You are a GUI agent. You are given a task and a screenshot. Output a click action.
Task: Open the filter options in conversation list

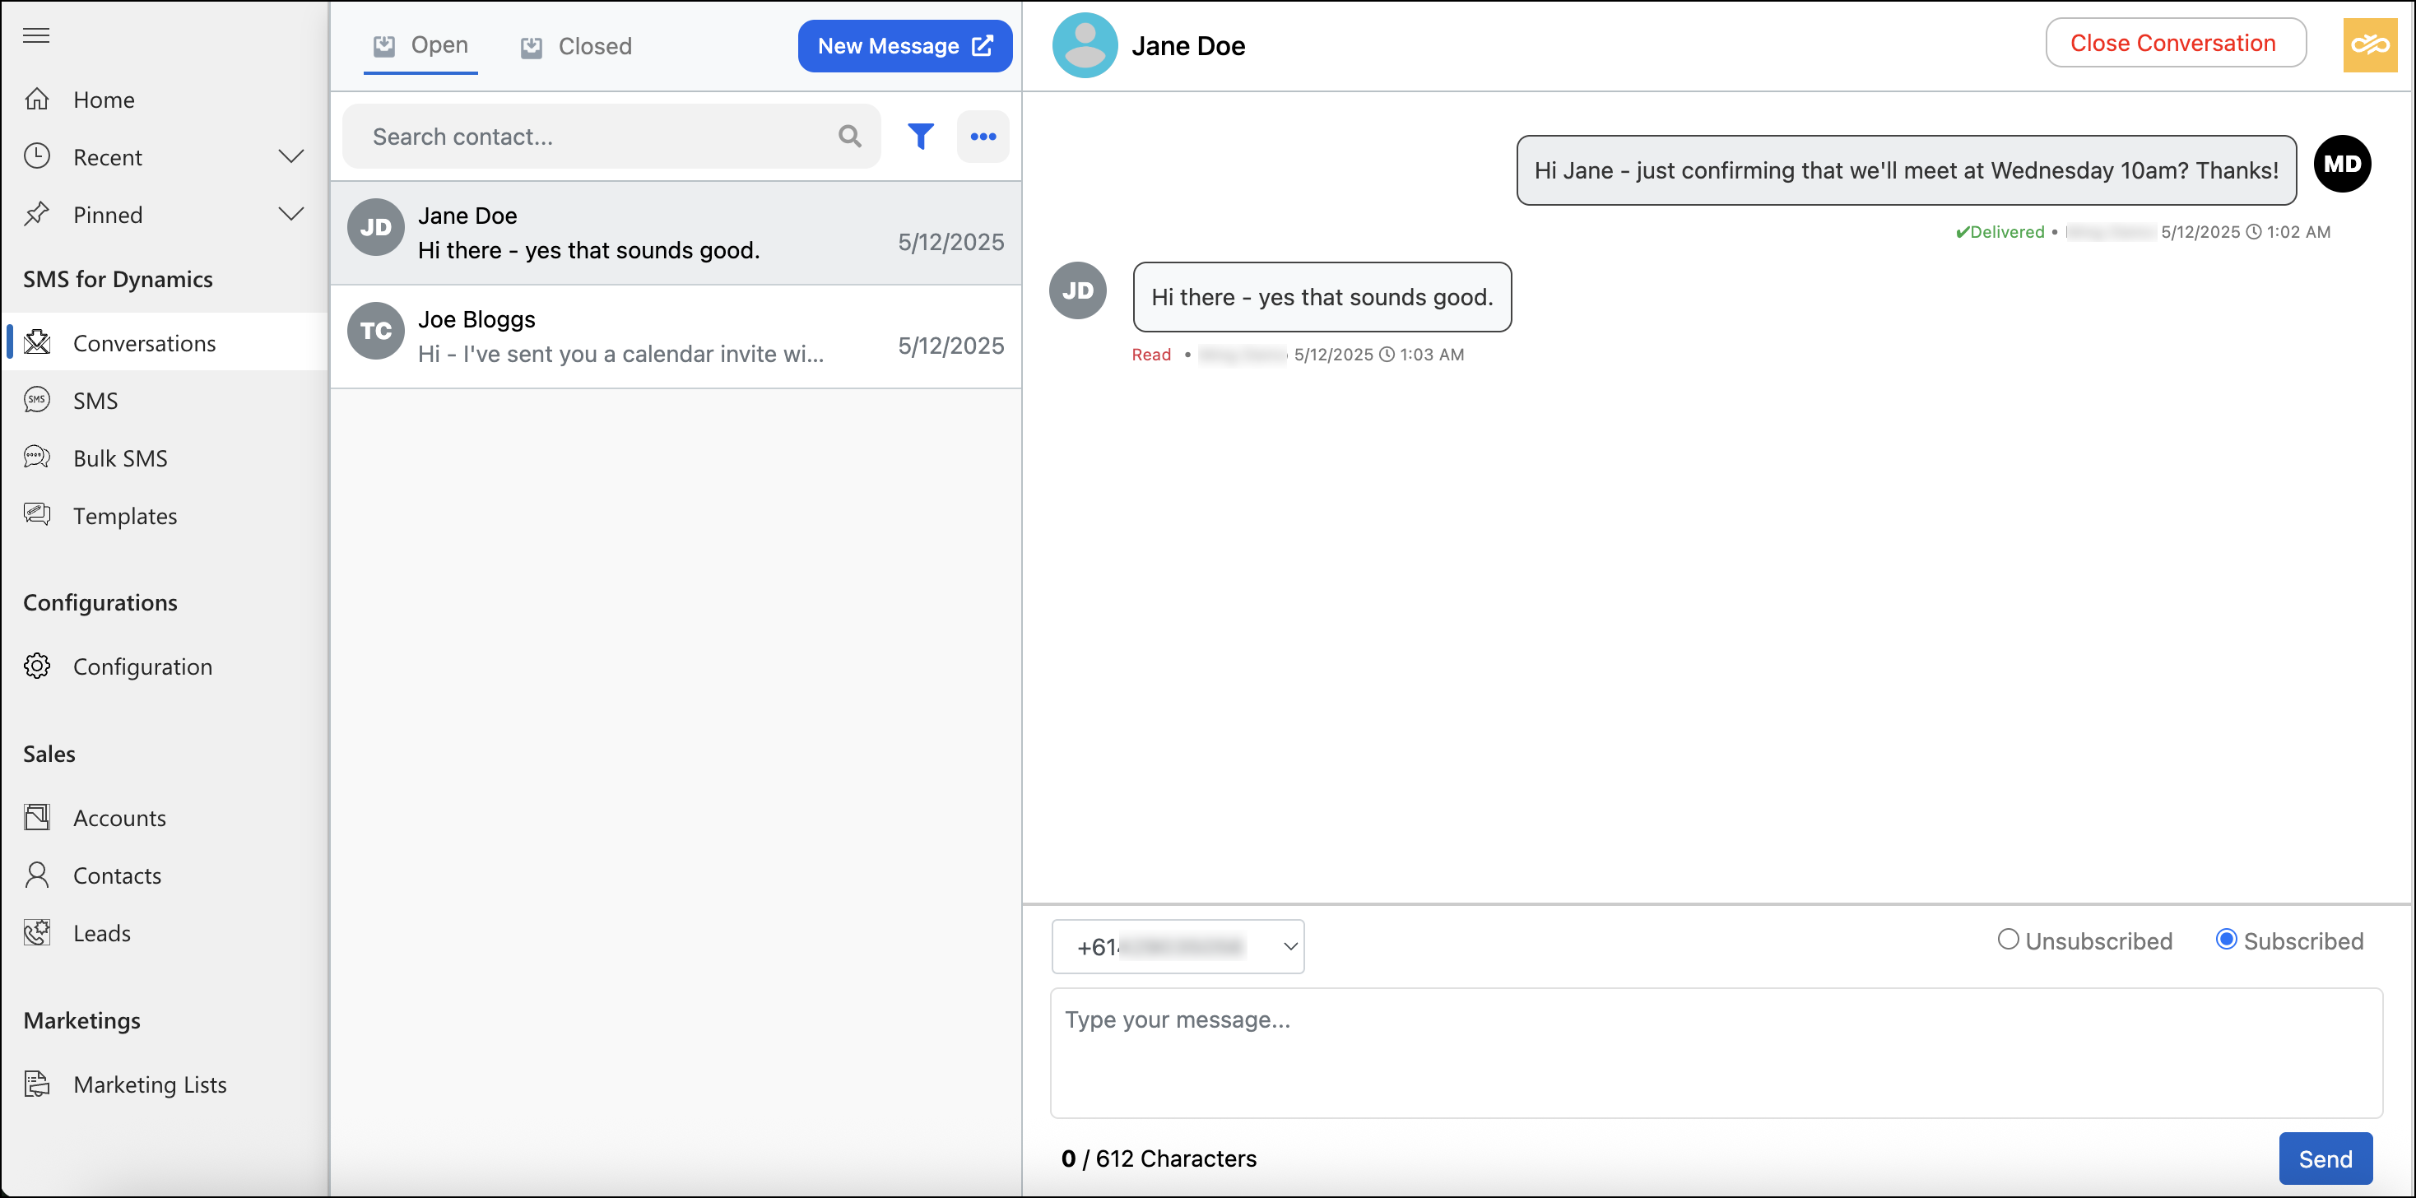pyautogui.click(x=921, y=136)
